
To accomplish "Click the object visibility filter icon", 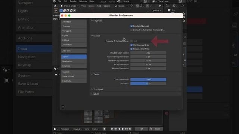I will [160, 6].
